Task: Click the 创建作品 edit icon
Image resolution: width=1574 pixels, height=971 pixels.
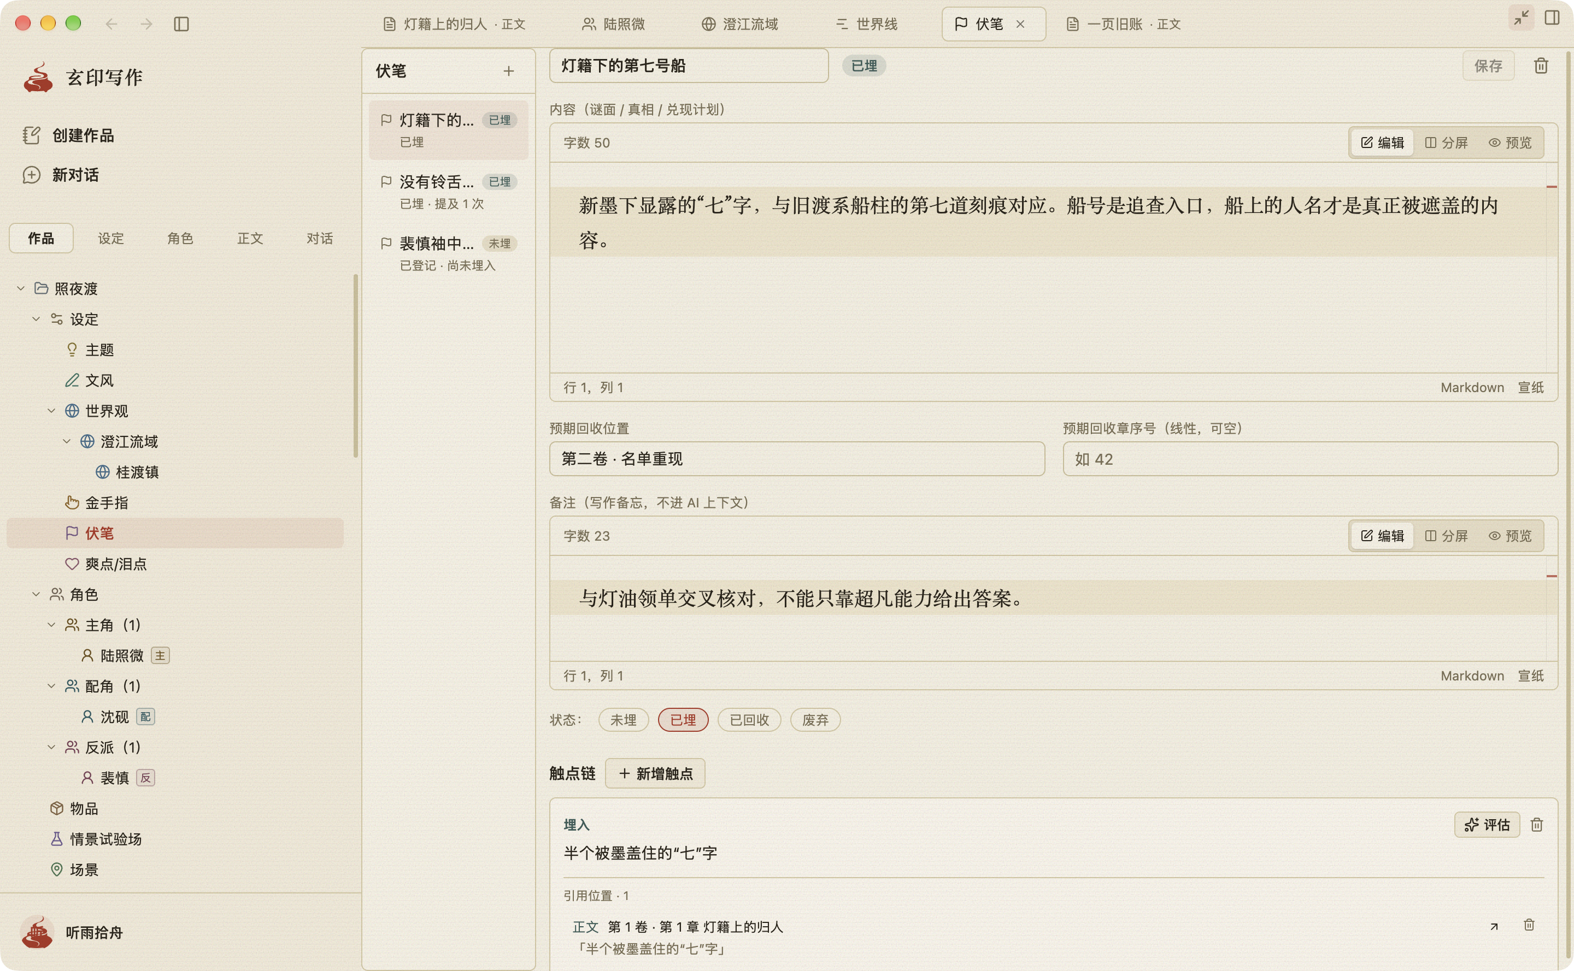Action: click(31, 135)
